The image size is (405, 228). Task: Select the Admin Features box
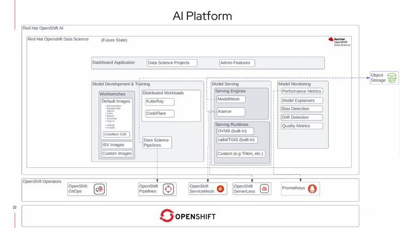click(237, 63)
